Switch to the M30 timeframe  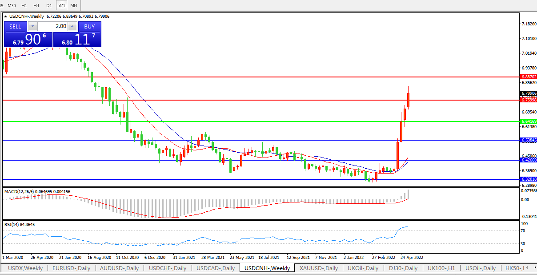pos(12,5)
